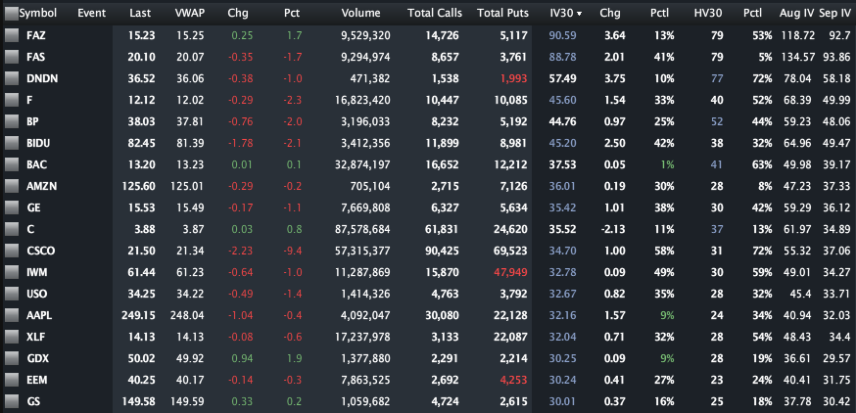Click USO's Sep IV value 33.71
This screenshot has height=413, width=856.
(836, 294)
